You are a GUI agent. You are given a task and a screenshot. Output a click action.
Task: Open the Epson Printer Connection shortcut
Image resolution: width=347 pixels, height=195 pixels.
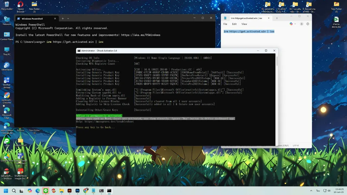point(21,159)
